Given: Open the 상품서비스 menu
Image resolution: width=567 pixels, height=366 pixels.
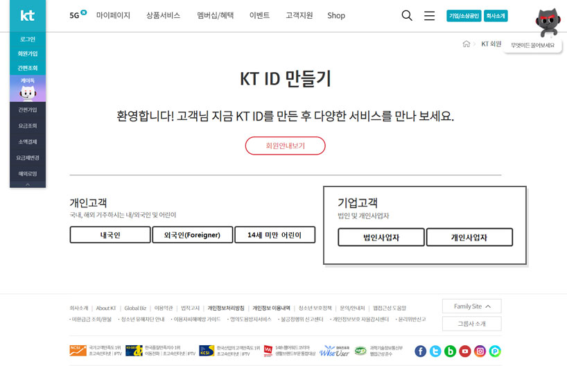Looking at the screenshot, I should pyautogui.click(x=163, y=15).
